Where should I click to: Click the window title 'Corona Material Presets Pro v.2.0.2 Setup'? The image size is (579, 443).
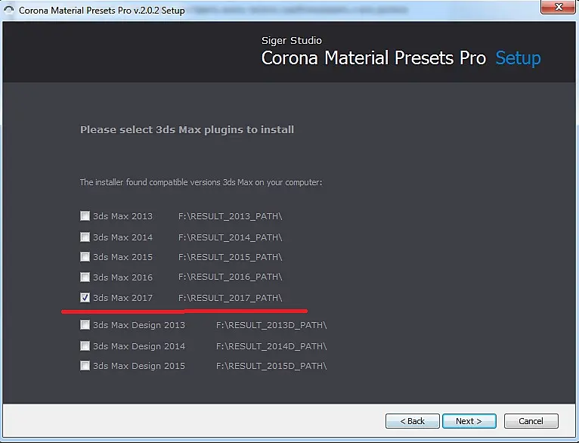102,11
